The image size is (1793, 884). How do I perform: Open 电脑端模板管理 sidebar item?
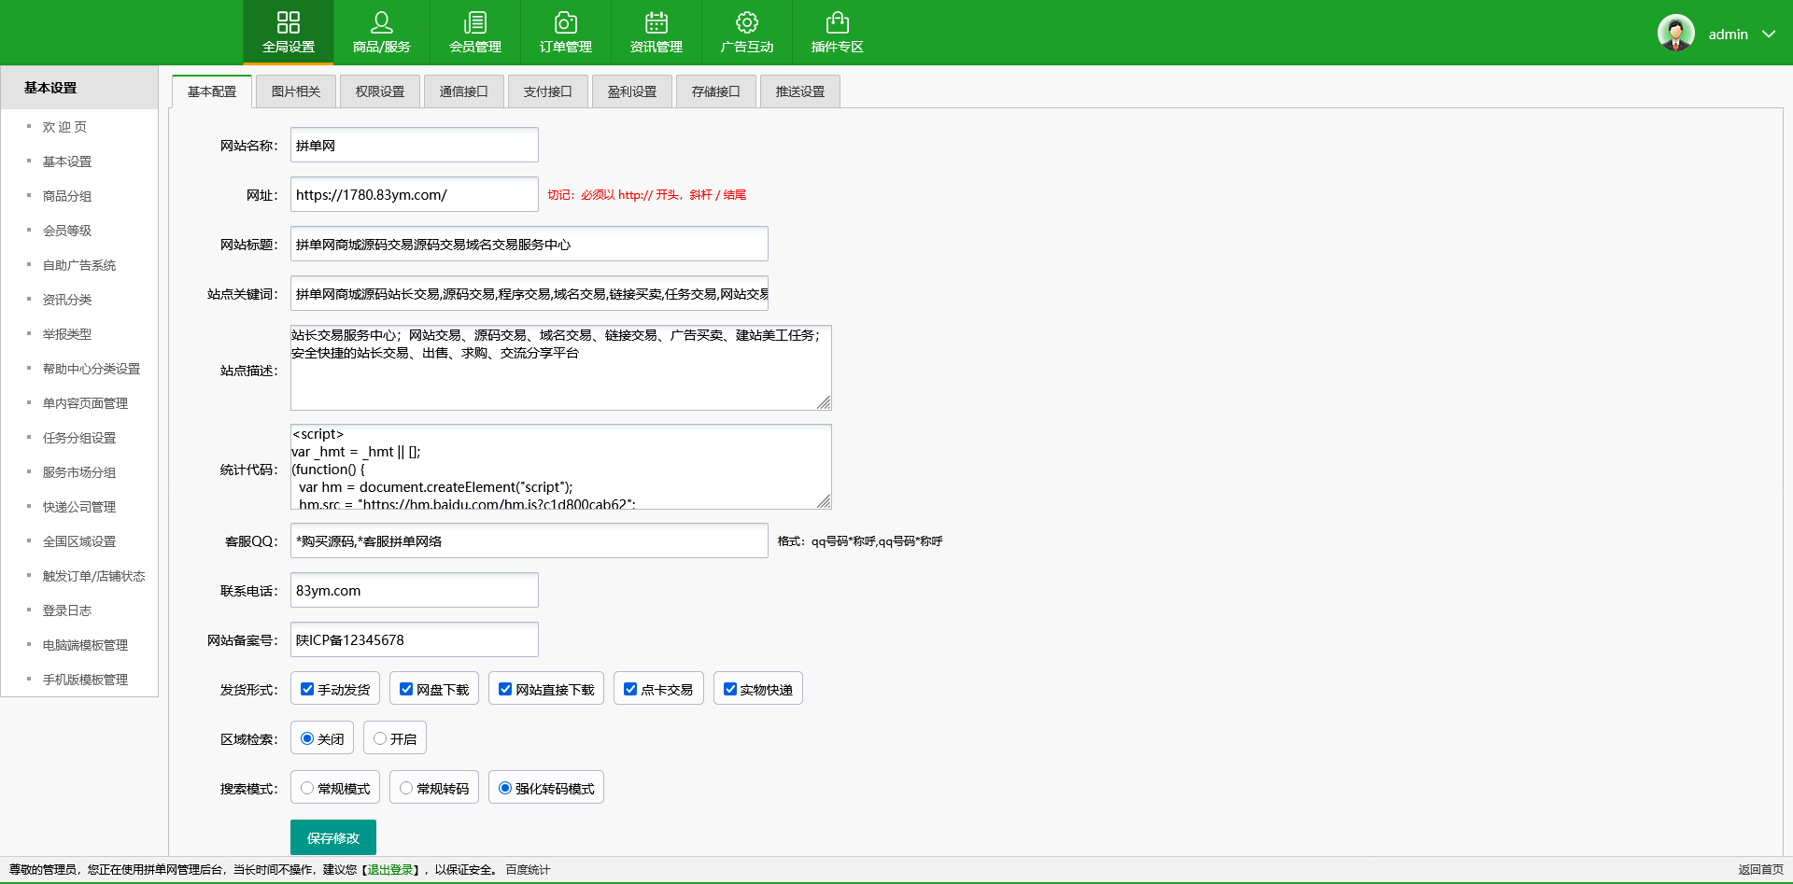85,645
